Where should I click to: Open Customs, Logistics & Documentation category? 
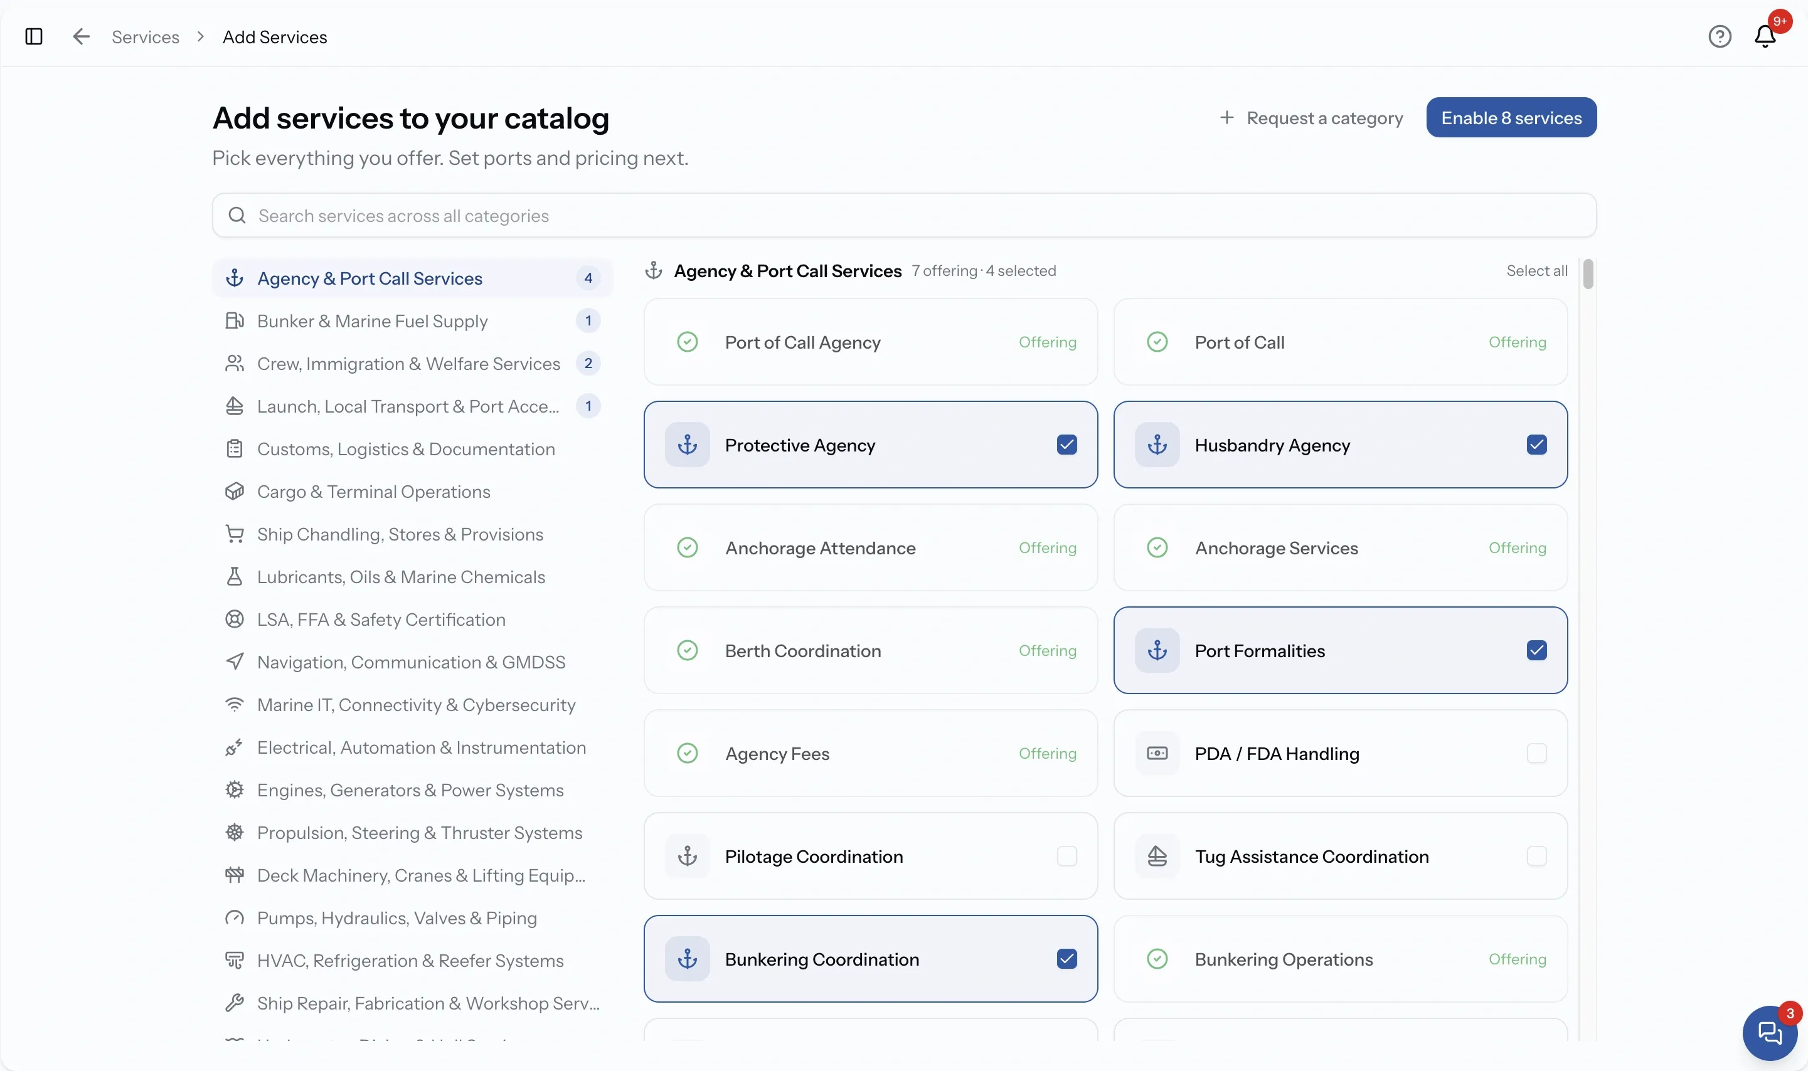click(x=412, y=449)
